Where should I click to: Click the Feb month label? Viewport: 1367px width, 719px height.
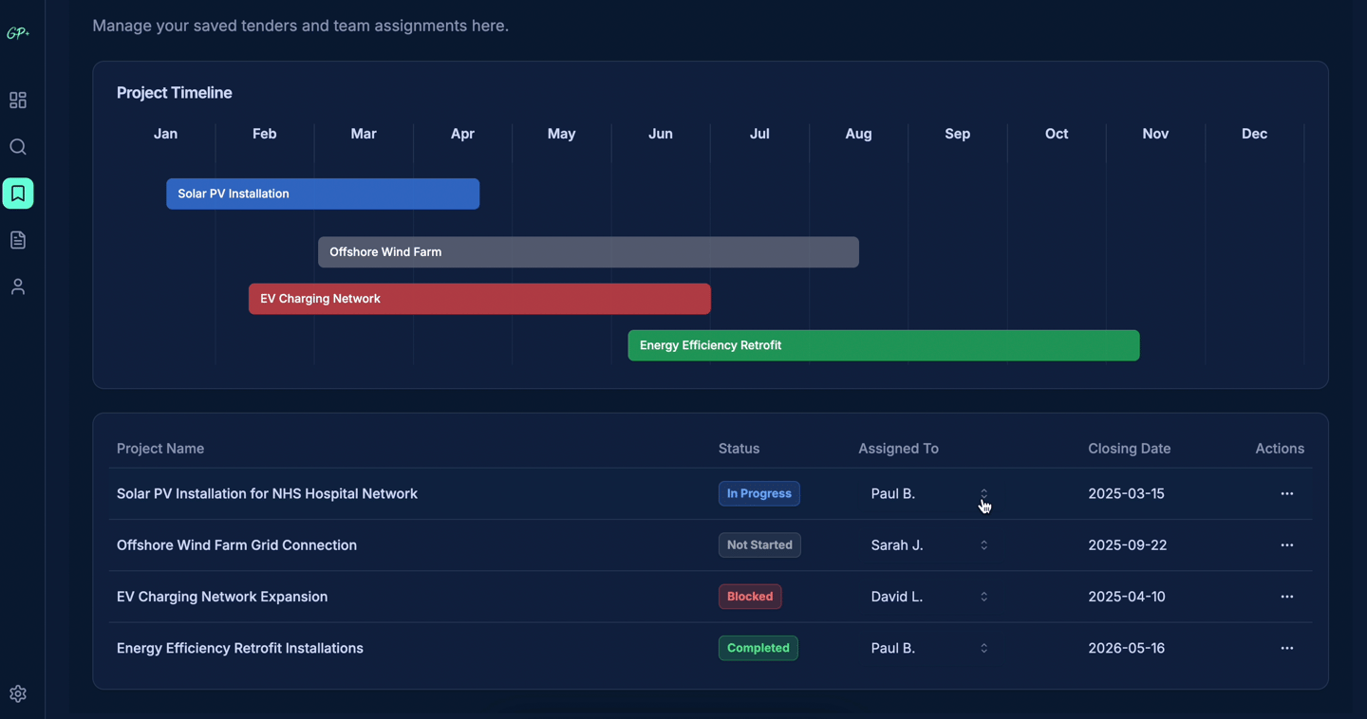[265, 134]
